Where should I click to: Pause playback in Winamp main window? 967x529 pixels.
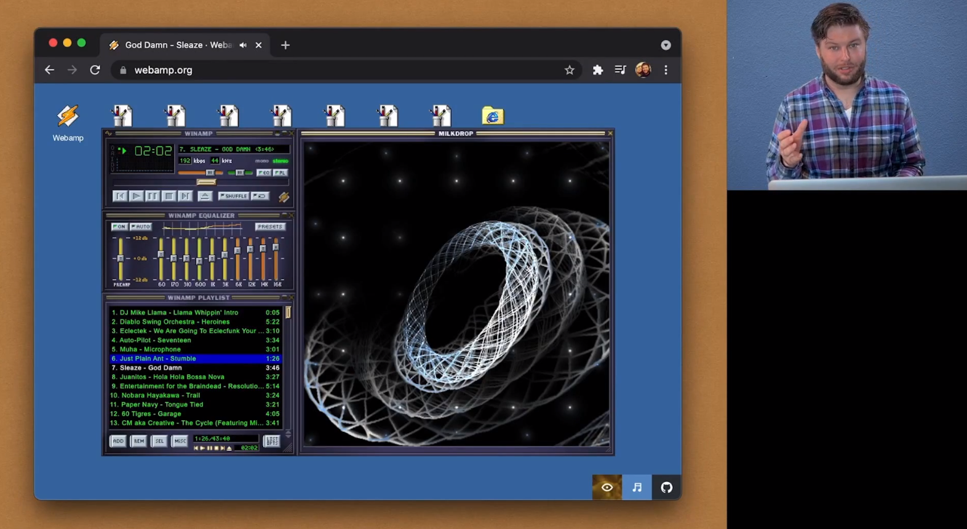click(152, 196)
